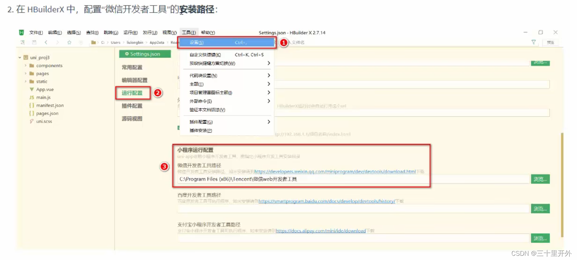Click the JS icon beside main.js
This screenshot has height=260, width=577.
32,97
